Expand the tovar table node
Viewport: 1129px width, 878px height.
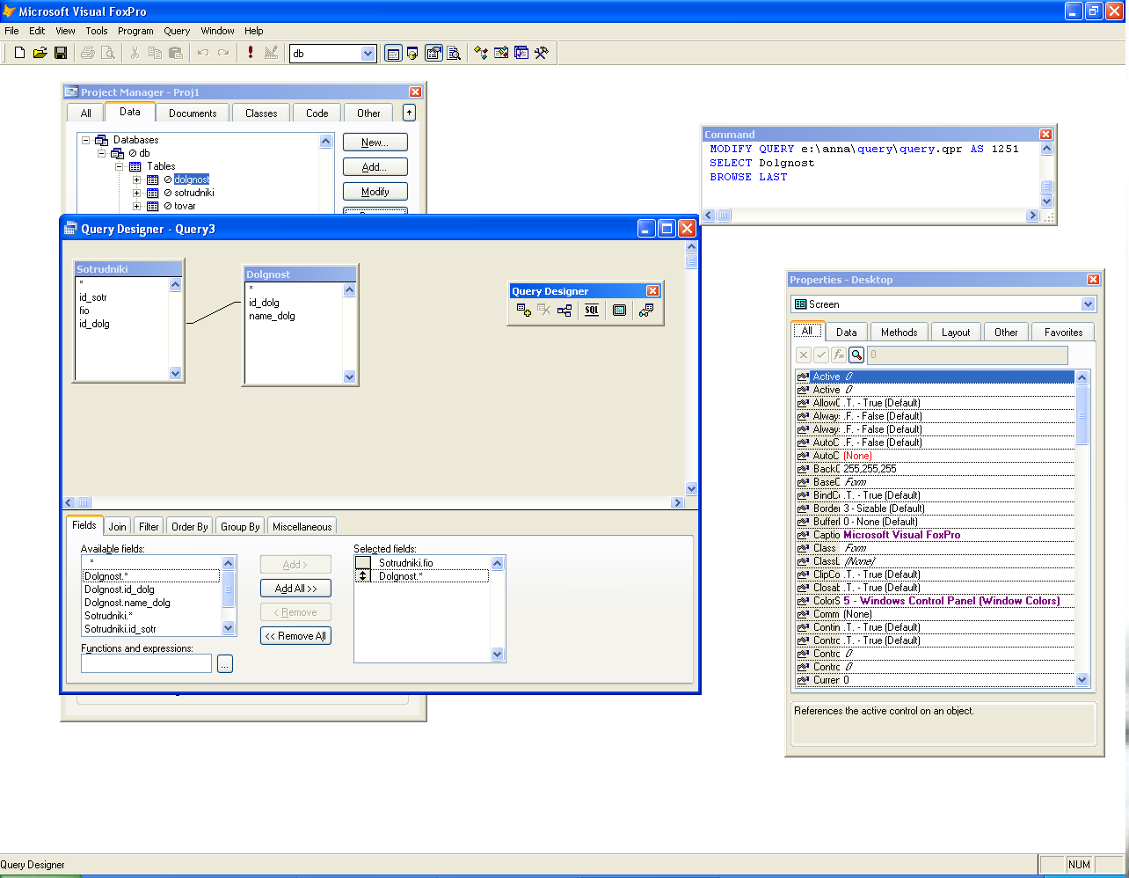[137, 206]
